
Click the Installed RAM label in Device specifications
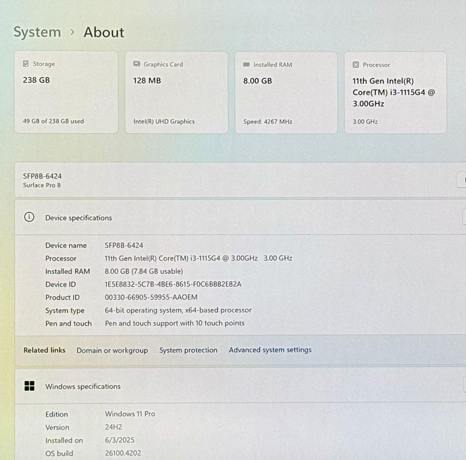click(x=67, y=271)
